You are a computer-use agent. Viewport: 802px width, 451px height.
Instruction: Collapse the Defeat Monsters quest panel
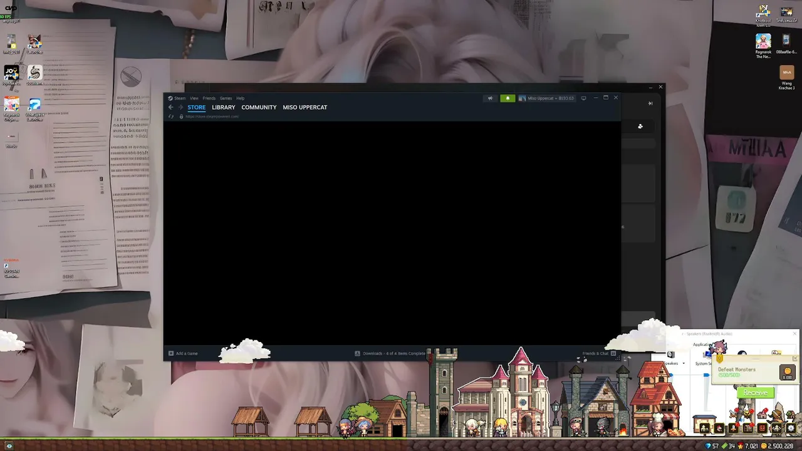coord(795,359)
